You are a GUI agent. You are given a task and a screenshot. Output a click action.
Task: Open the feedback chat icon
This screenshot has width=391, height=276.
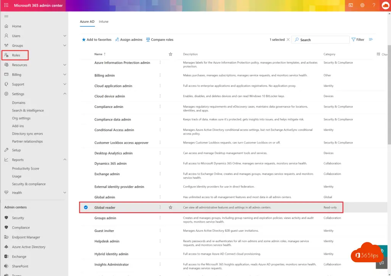point(381,263)
